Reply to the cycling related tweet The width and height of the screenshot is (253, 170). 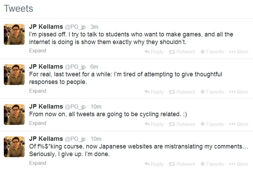[x=154, y=124]
